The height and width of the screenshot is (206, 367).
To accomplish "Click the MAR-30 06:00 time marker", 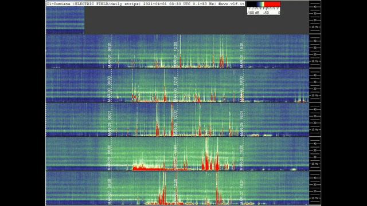I will pos(109,89).
